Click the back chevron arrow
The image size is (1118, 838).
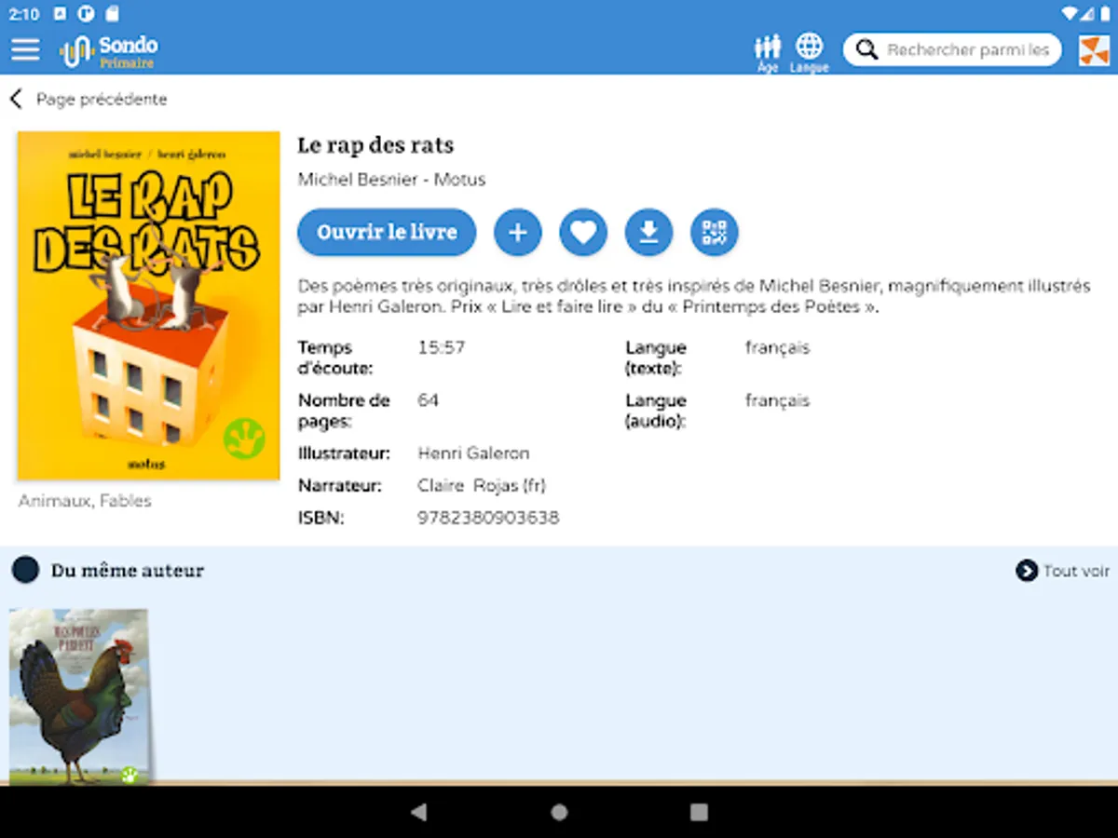click(x=16, y=99)
